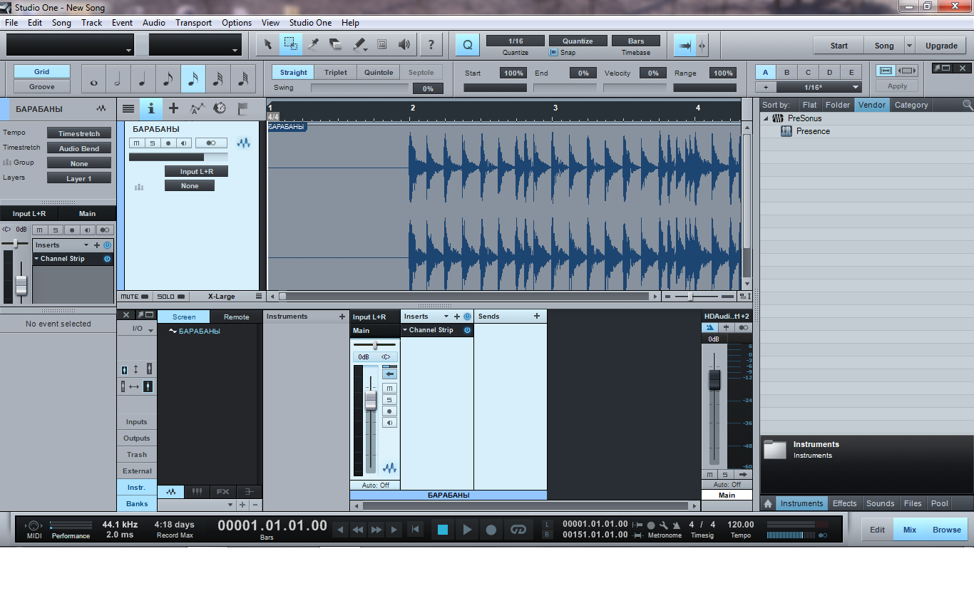Choose the whole note quantize value
Viewport: 974px width, 606px height.
[x=93, y=79]
